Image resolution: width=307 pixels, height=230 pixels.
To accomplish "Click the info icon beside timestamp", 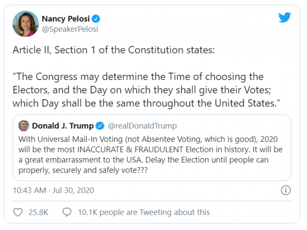I will (x=285, y=190).
